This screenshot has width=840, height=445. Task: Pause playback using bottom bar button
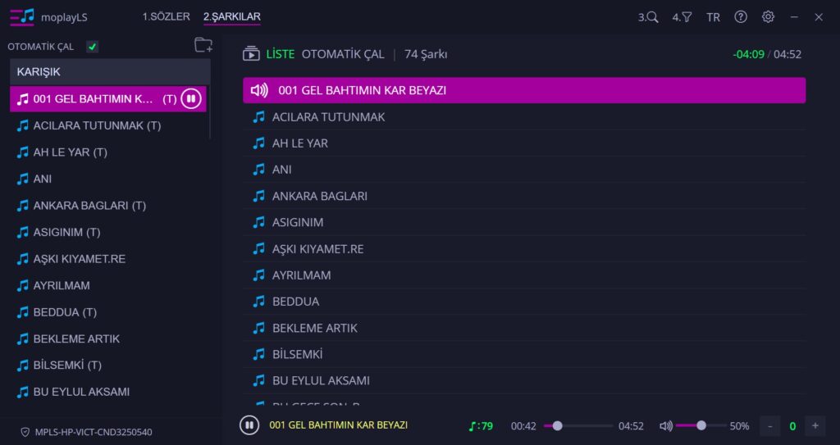[249, 425]
